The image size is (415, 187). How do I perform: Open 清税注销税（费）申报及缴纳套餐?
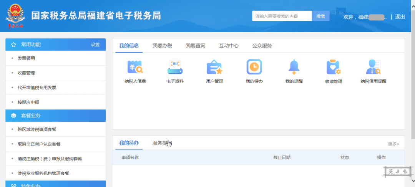coord(50,159)
